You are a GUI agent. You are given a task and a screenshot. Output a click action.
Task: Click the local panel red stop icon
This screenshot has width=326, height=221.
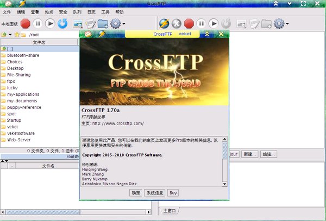(26, 24)
